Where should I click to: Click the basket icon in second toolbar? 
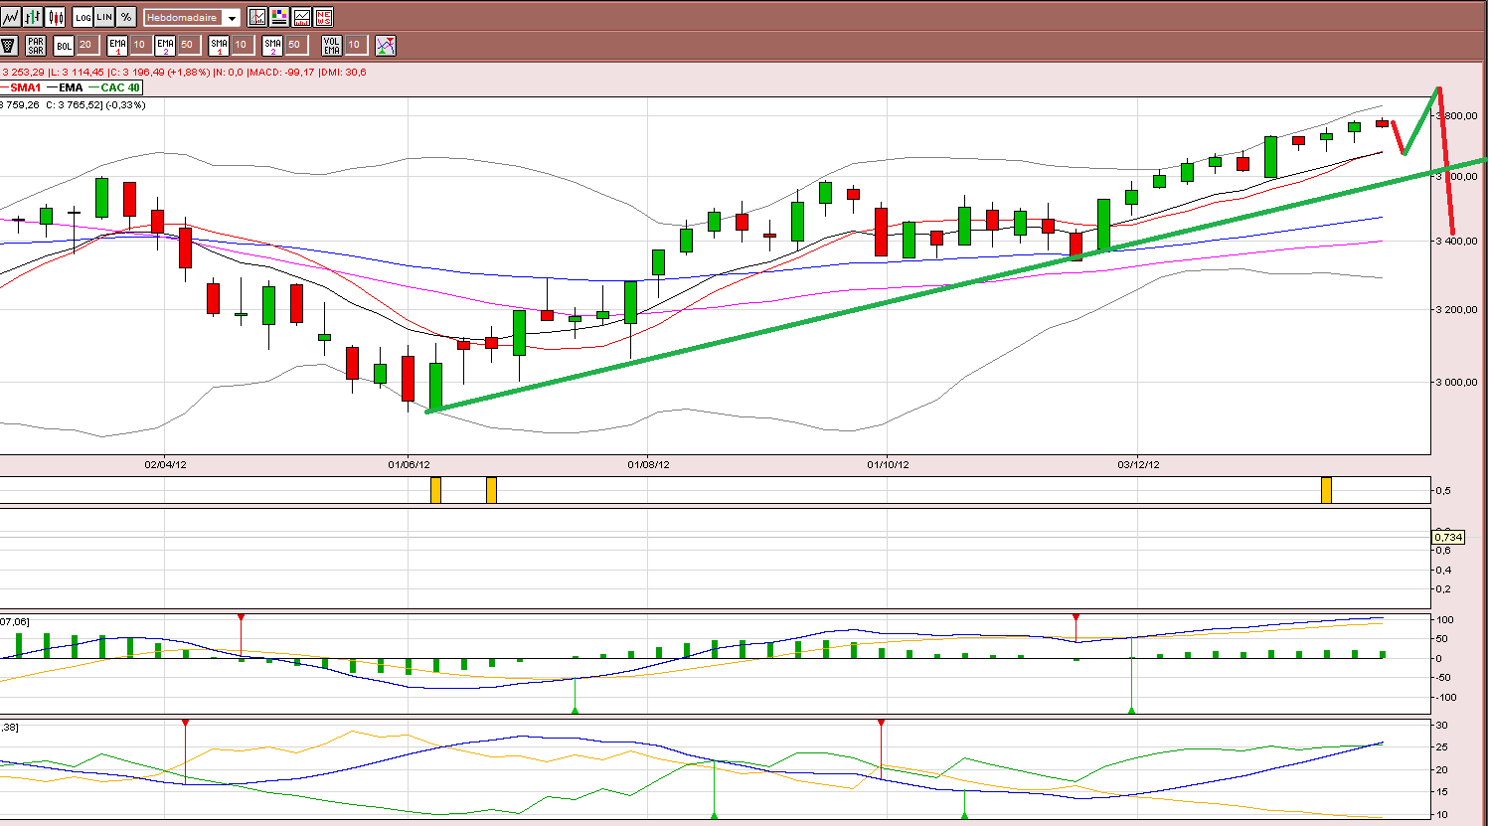pyautogui.click(x=9, y=46)
